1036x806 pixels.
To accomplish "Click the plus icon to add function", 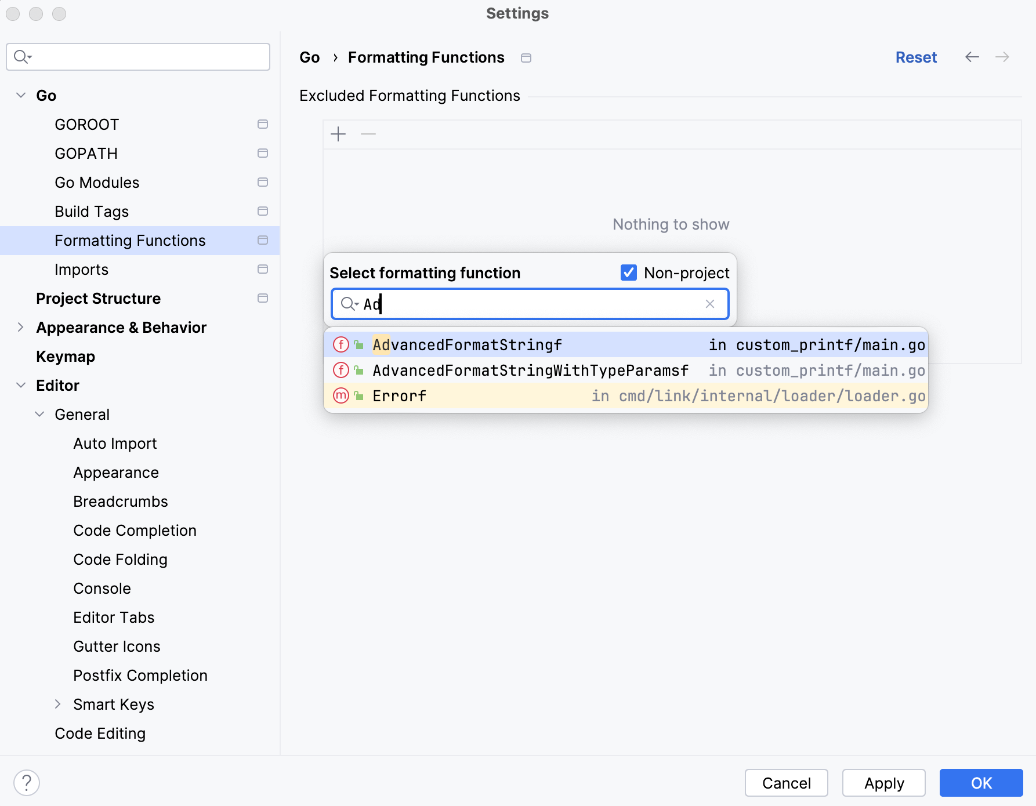I will pos(338,135).
